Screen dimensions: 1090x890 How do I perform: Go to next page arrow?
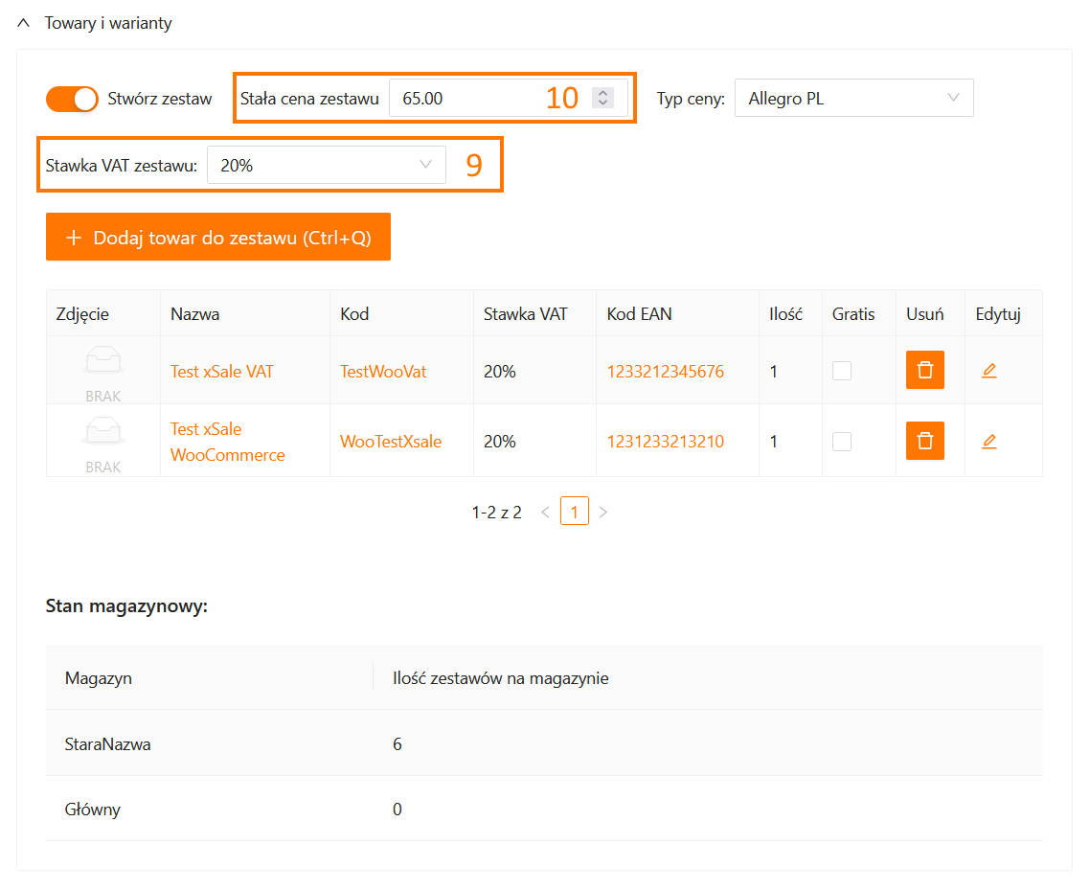[x=603, y=513]
